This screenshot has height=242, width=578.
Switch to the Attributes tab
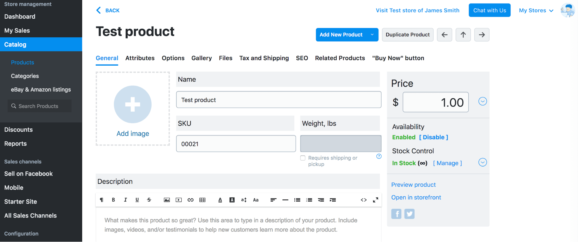pos(140,58)
